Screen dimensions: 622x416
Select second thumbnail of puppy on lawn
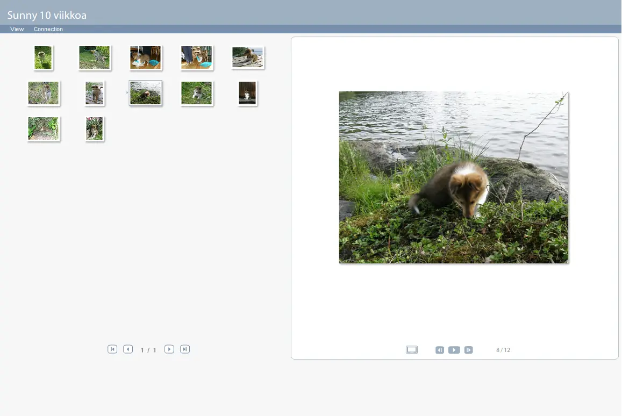[95, 58]
